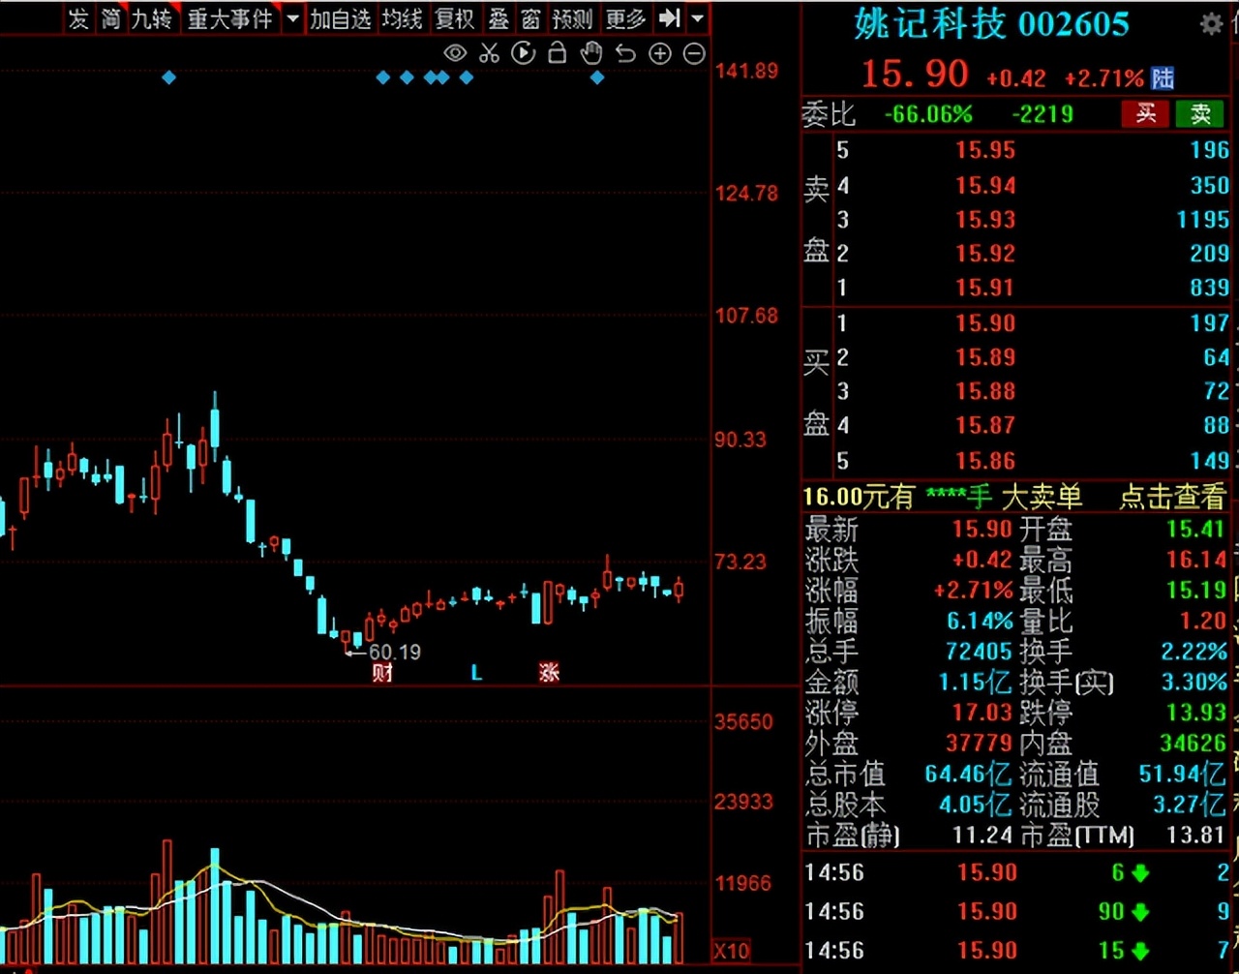The image size is (1239, 974).
Task: Click the X10 volume scale badge
Action: click(x=732, y=950)
